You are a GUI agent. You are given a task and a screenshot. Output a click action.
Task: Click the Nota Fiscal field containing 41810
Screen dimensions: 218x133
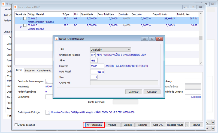[97, 72]
